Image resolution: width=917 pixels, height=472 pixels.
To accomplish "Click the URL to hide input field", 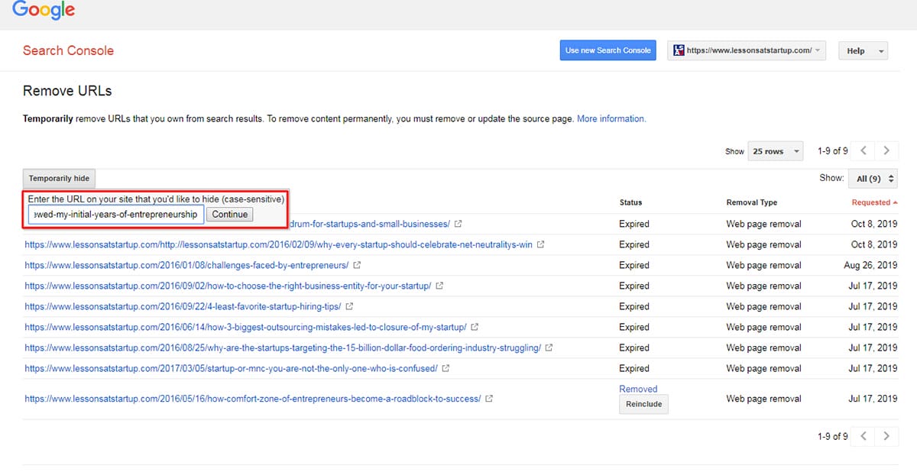I will click(116, 215).
